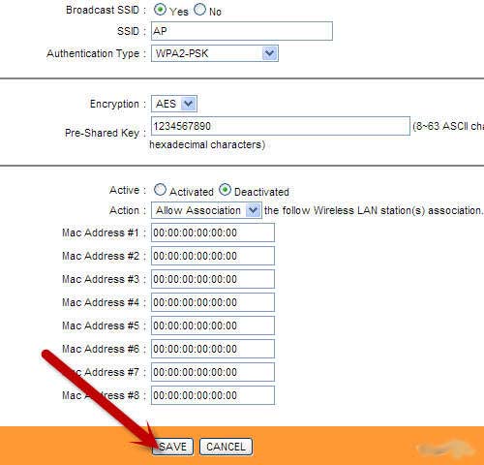Click the CANCEL button
The image size is (484, 465).
(226, 447)
